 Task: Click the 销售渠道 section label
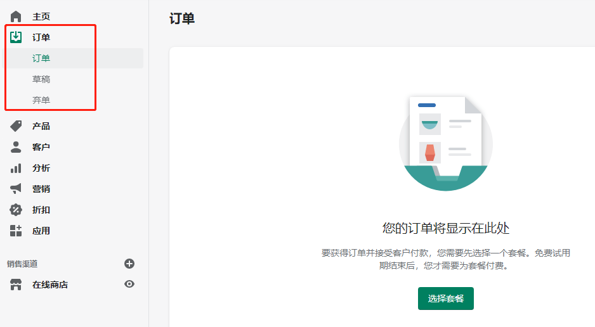click(x=22, y=264)
